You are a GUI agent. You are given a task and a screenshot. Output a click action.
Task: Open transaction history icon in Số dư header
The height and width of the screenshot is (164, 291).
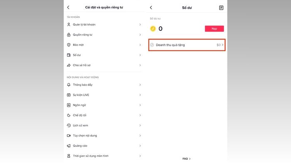click(x=221, y=7)
